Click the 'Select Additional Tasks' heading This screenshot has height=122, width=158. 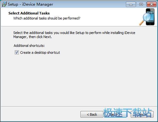[29, 13]
